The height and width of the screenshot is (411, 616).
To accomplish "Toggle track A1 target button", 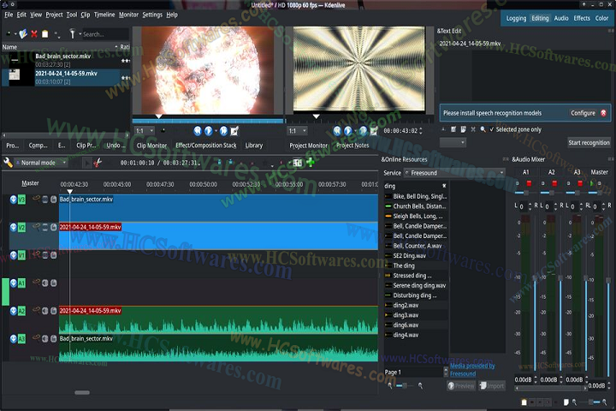I will pyautogui.click(x=21, y=283).
